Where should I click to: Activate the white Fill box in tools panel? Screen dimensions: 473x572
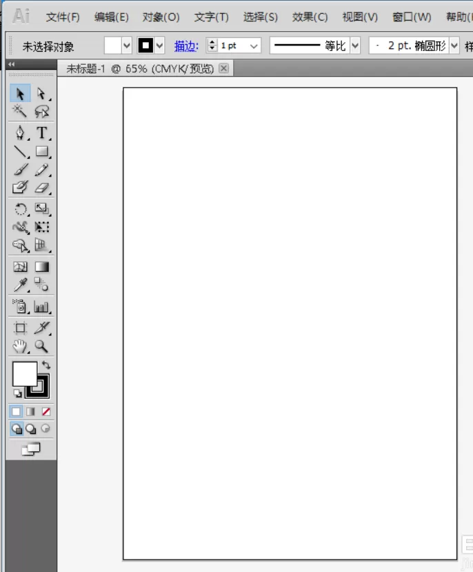(x=25, y=373)
